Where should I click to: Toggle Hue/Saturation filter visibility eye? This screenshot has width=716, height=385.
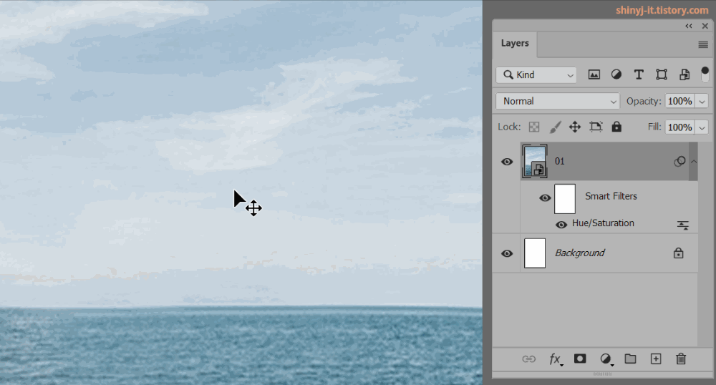coord(561,225)
